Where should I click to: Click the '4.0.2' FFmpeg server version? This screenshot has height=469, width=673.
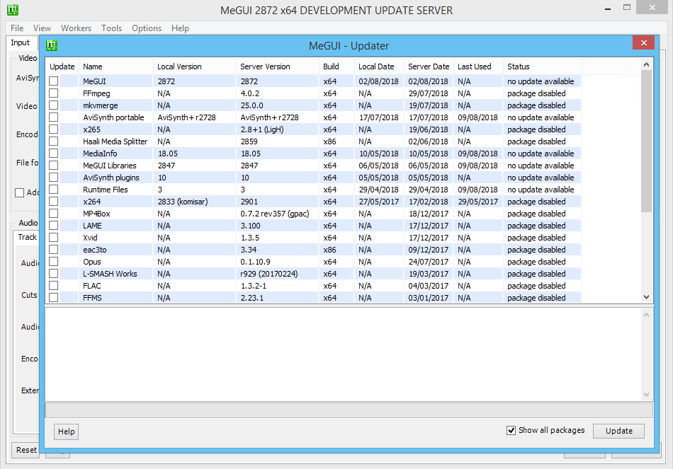coord(250,93)
